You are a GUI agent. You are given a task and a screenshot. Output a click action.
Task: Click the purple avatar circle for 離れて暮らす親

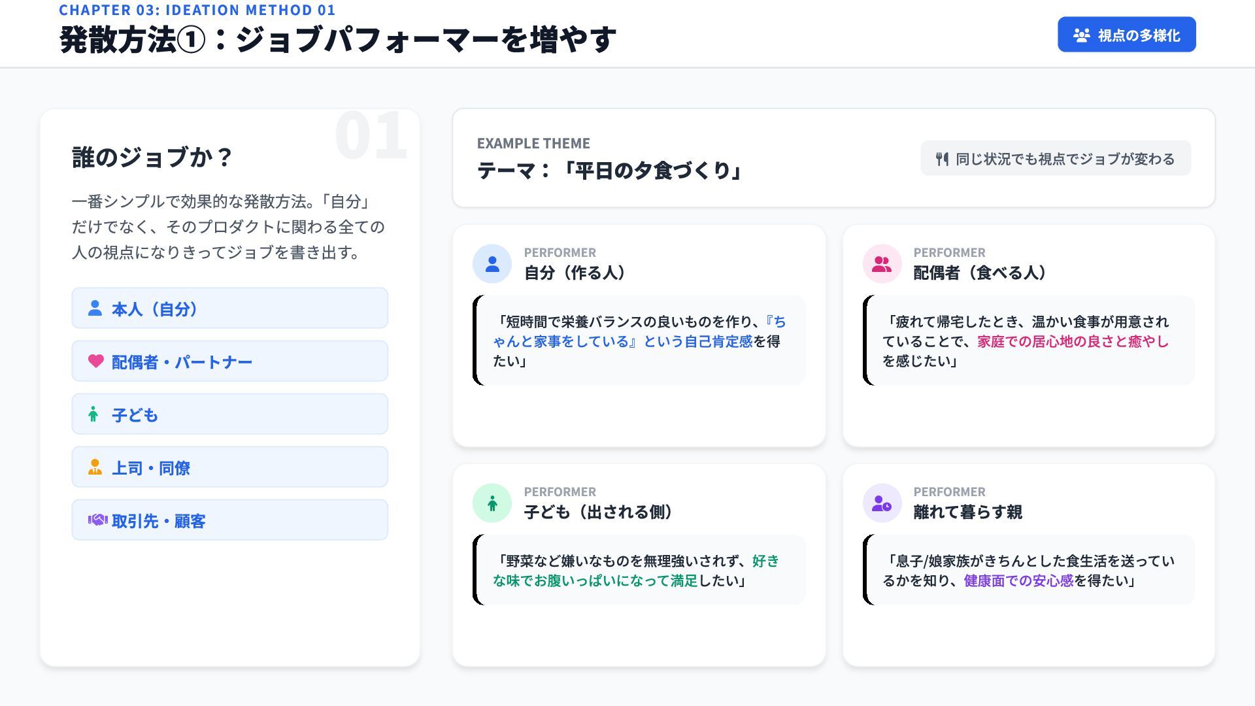click(x=882, y=503)
